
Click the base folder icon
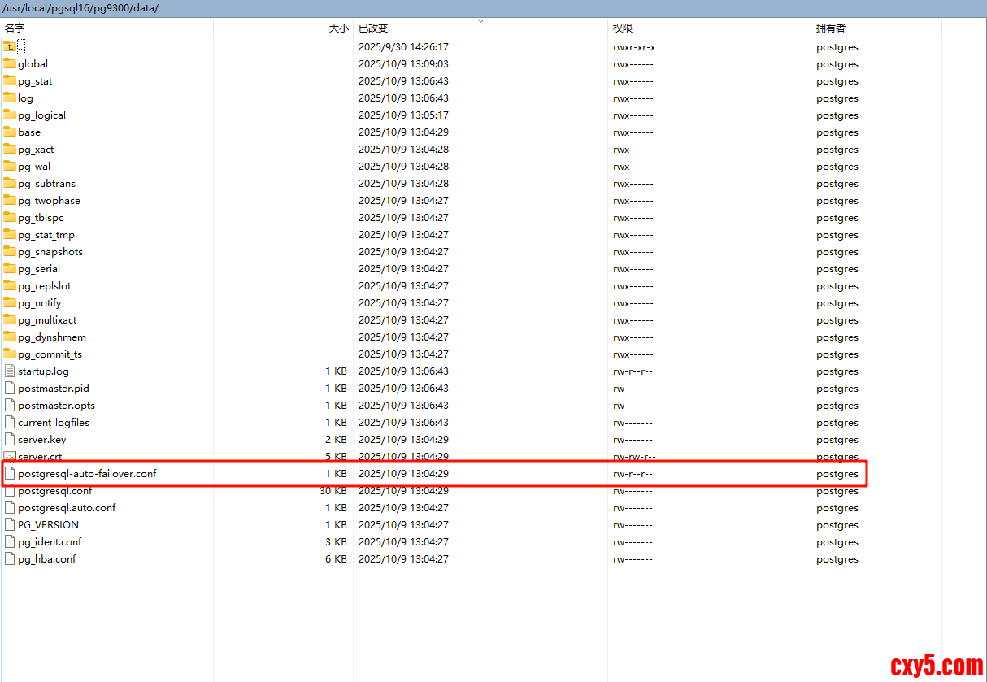pos(10,132)
